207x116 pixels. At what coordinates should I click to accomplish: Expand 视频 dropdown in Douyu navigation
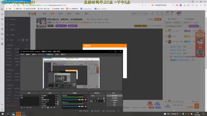point(69,14)
